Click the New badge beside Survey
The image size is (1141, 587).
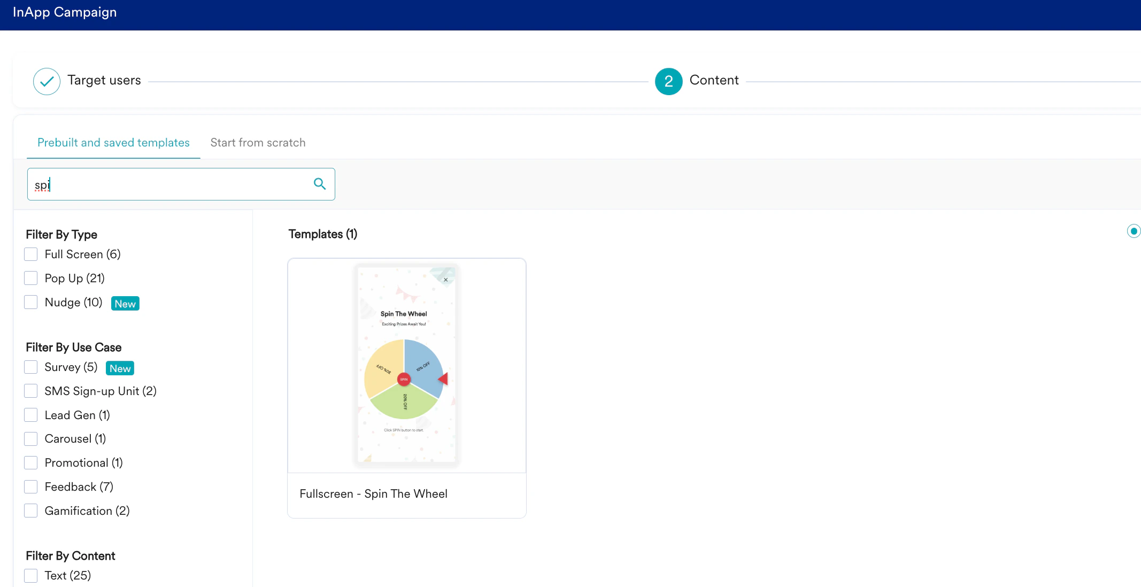coord(120,368)
